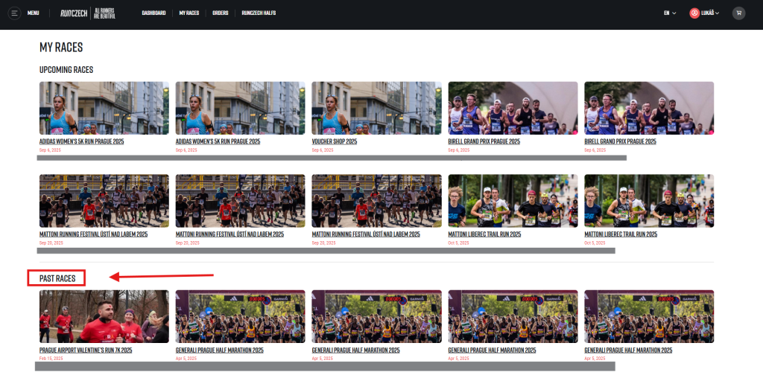Click the All Runners Are Beautiful tagline
The width and height of the screenshot is (763, 372).
point(104,13)
